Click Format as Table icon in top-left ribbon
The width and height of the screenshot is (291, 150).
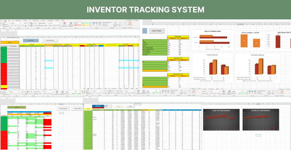click(71, 24)
